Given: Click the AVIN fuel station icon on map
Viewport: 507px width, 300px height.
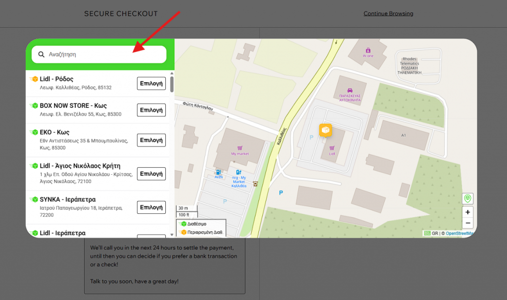Looking at the screenshot, I should point(218,171).
